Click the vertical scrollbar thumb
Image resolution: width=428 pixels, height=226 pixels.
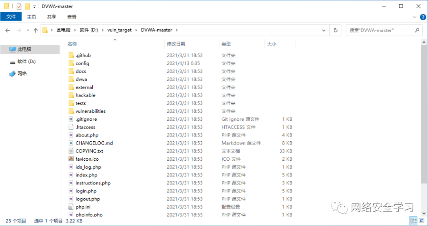[x=424, y=114]
